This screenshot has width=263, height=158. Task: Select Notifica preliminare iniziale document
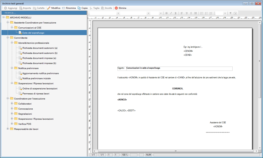tap(36, 78)
